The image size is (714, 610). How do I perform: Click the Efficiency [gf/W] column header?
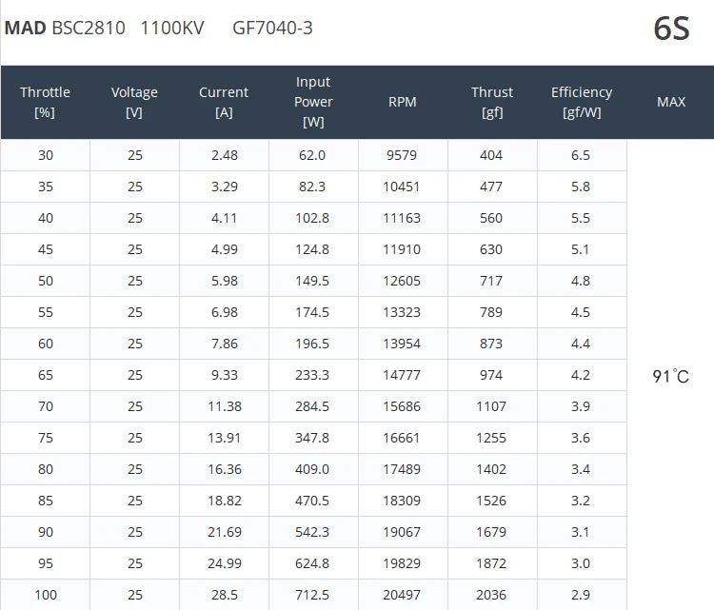click(582, 102)
